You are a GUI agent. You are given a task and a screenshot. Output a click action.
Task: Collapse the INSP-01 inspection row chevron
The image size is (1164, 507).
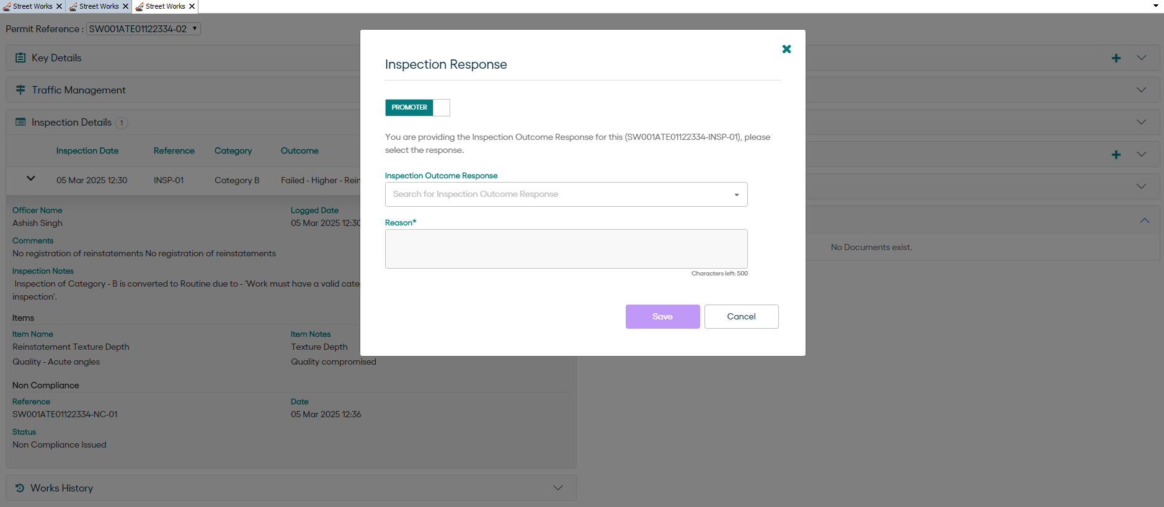point(30,179)
